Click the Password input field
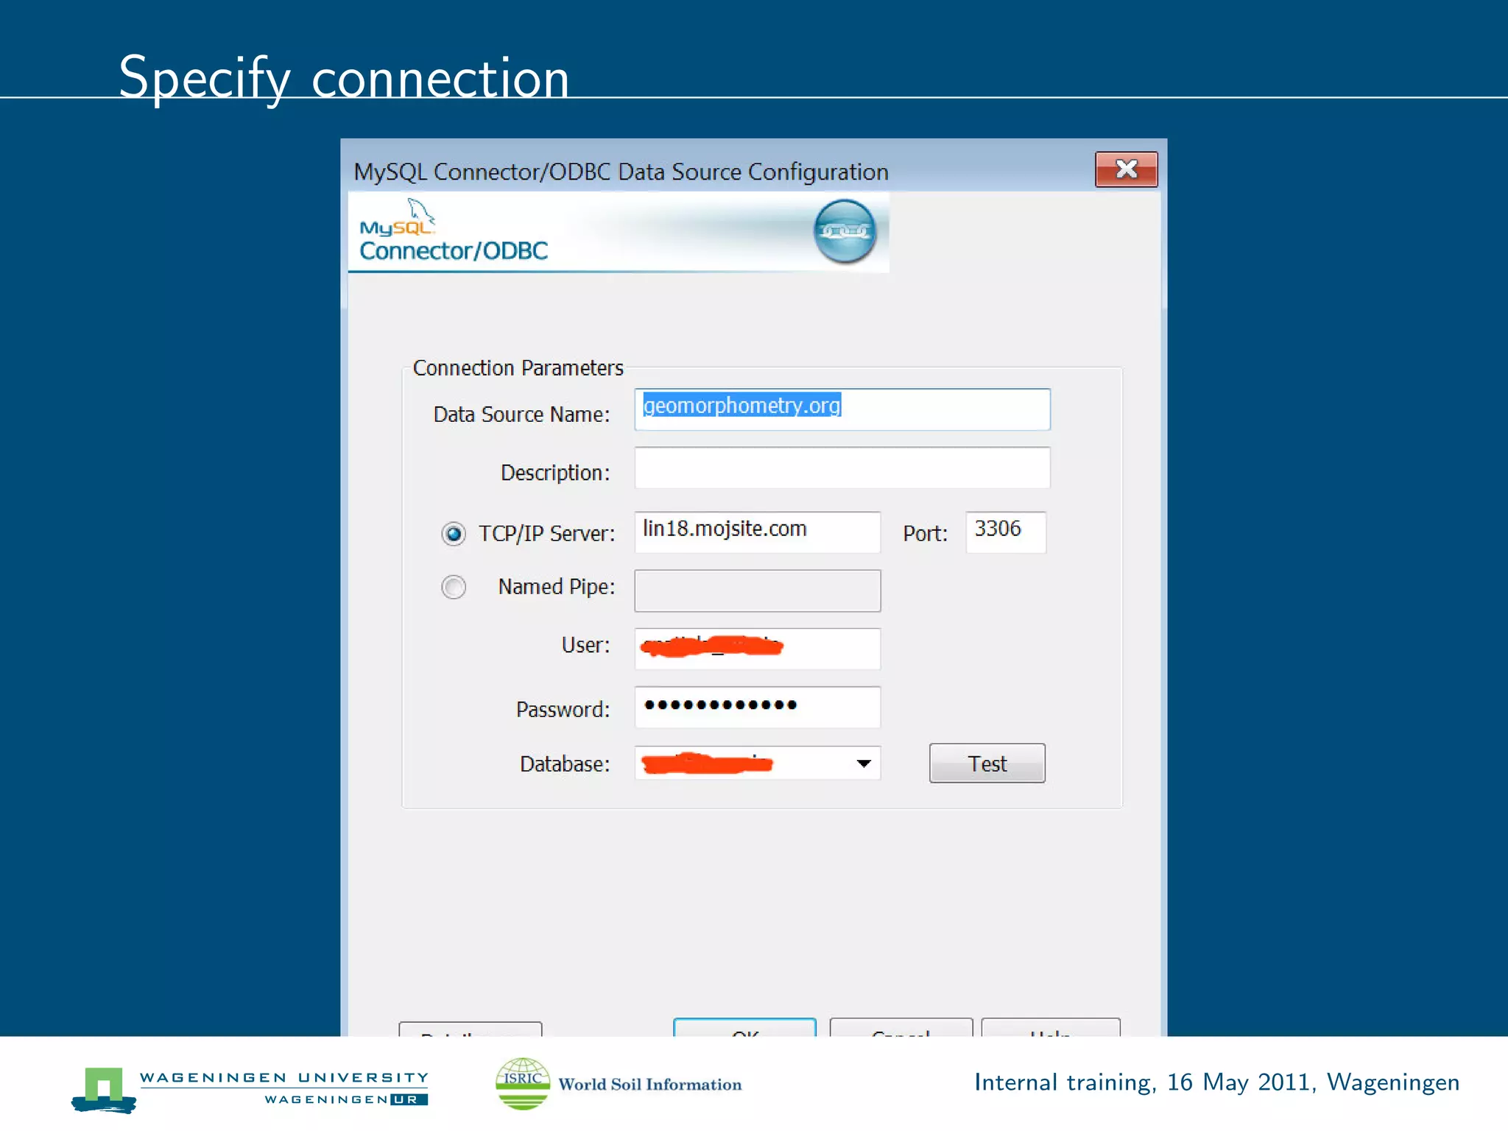Viewport: 1508px width, 1131px height. coord(757,707)
